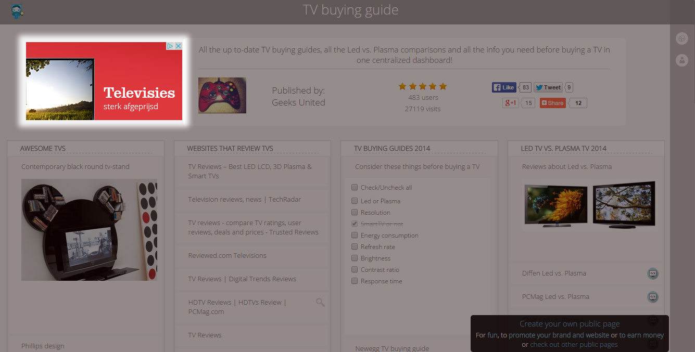Open the check out other public pages link

(574, 344)
